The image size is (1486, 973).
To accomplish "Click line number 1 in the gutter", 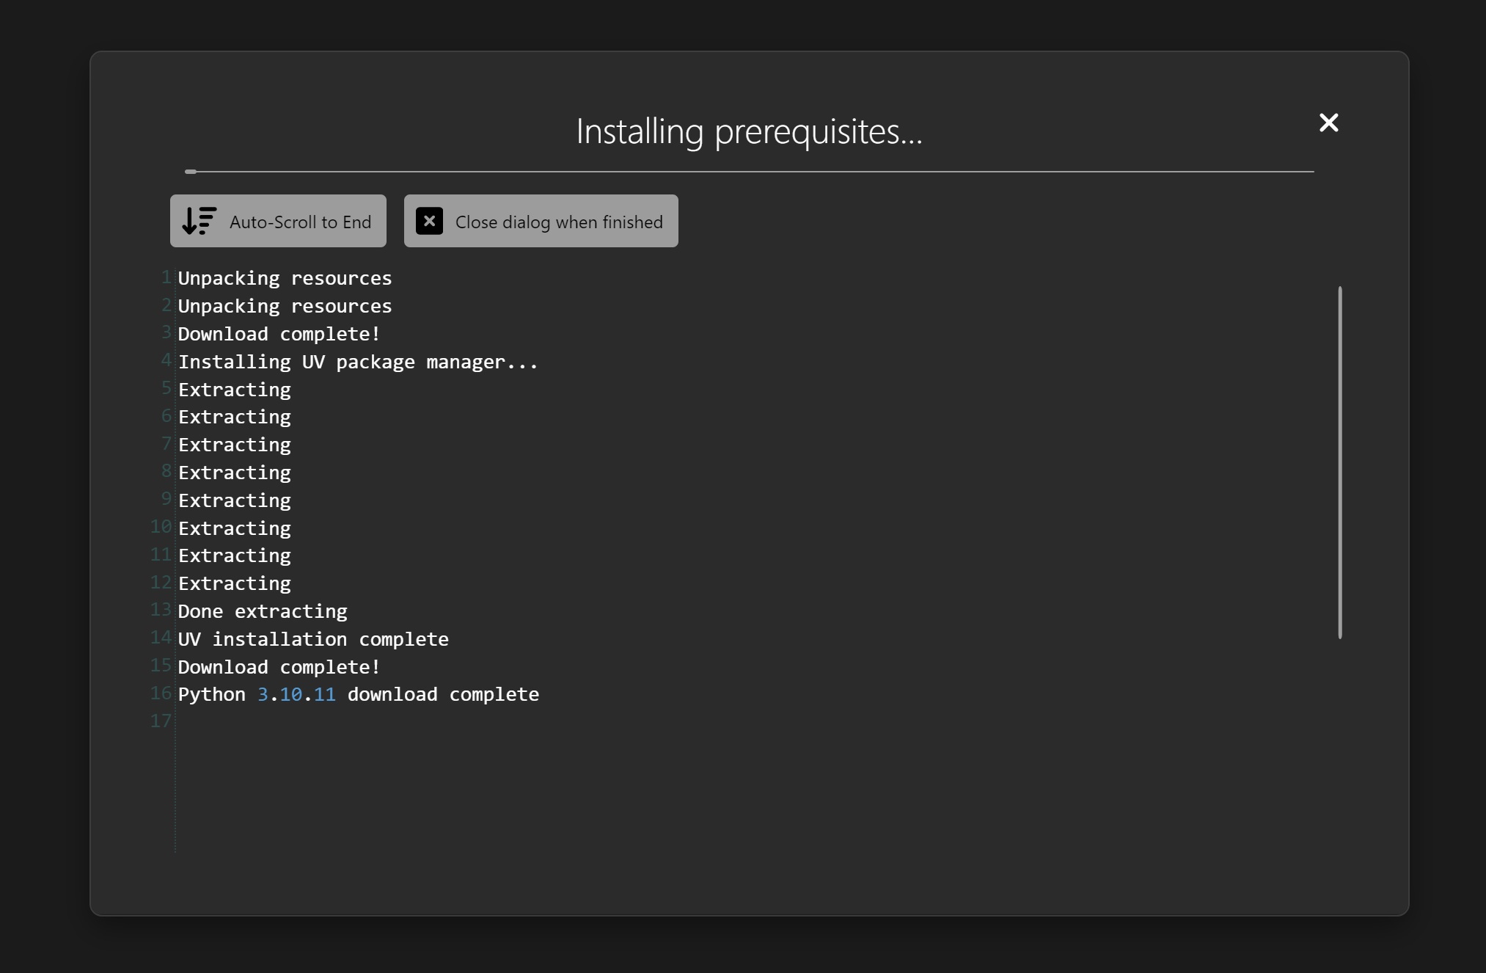I will (x=166, y=277).
